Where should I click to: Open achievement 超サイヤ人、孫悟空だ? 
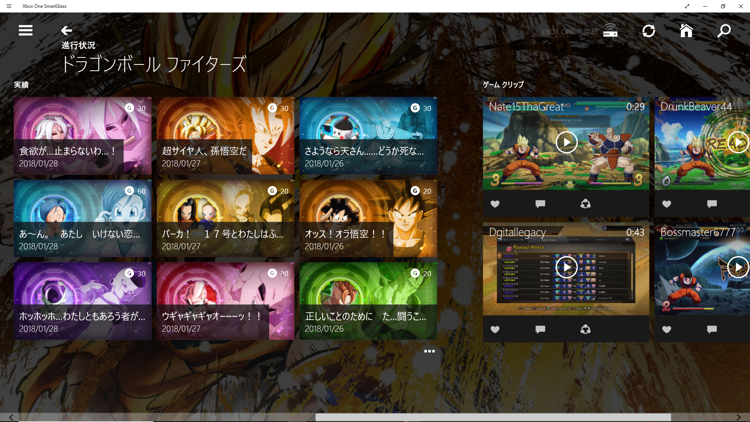225,136
